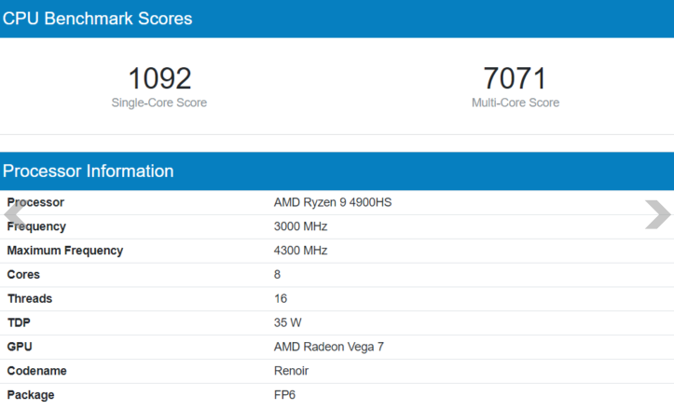Select the 4300 MHz value
674x410 pixels.
[x=300, y=251]
